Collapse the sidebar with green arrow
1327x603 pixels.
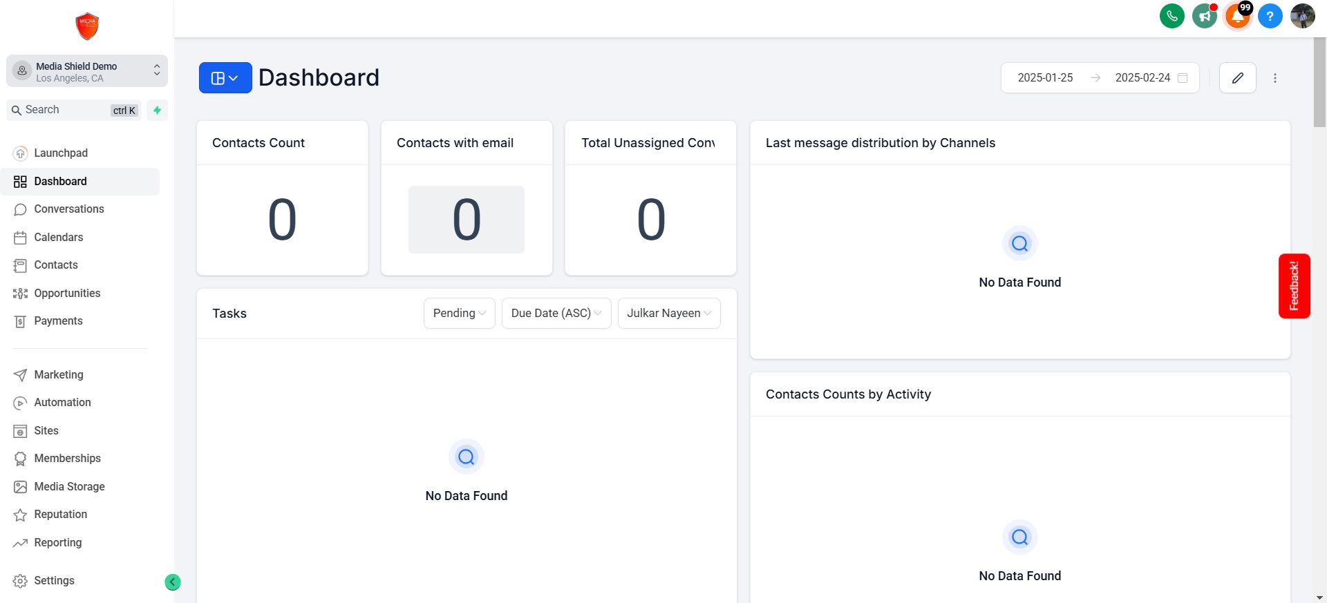[x=173, y=582]
